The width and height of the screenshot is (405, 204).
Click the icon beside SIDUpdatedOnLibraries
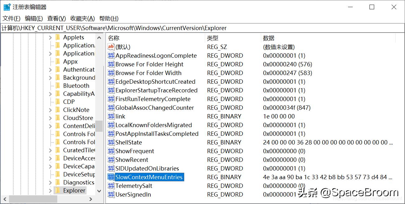pos(111,168)
